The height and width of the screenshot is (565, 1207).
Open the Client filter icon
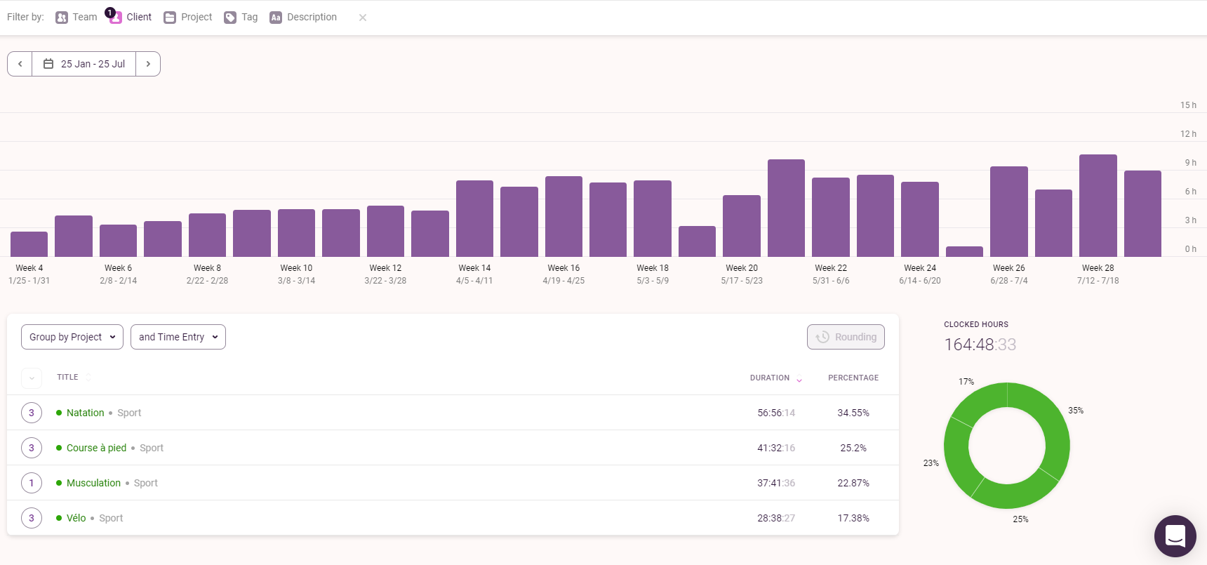pyautogui.click(x=116, y=18)
